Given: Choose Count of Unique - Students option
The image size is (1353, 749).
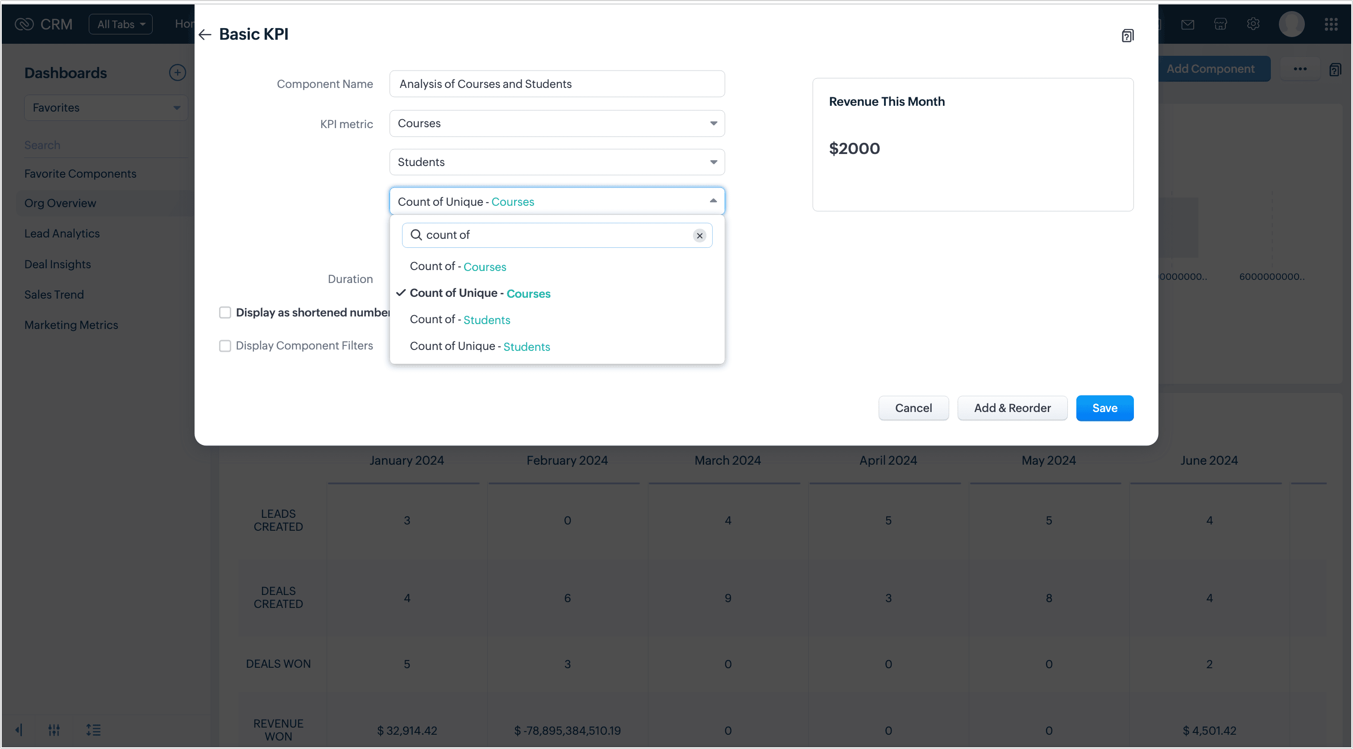Looking at the screenshot, I should [x=480, y=346].
